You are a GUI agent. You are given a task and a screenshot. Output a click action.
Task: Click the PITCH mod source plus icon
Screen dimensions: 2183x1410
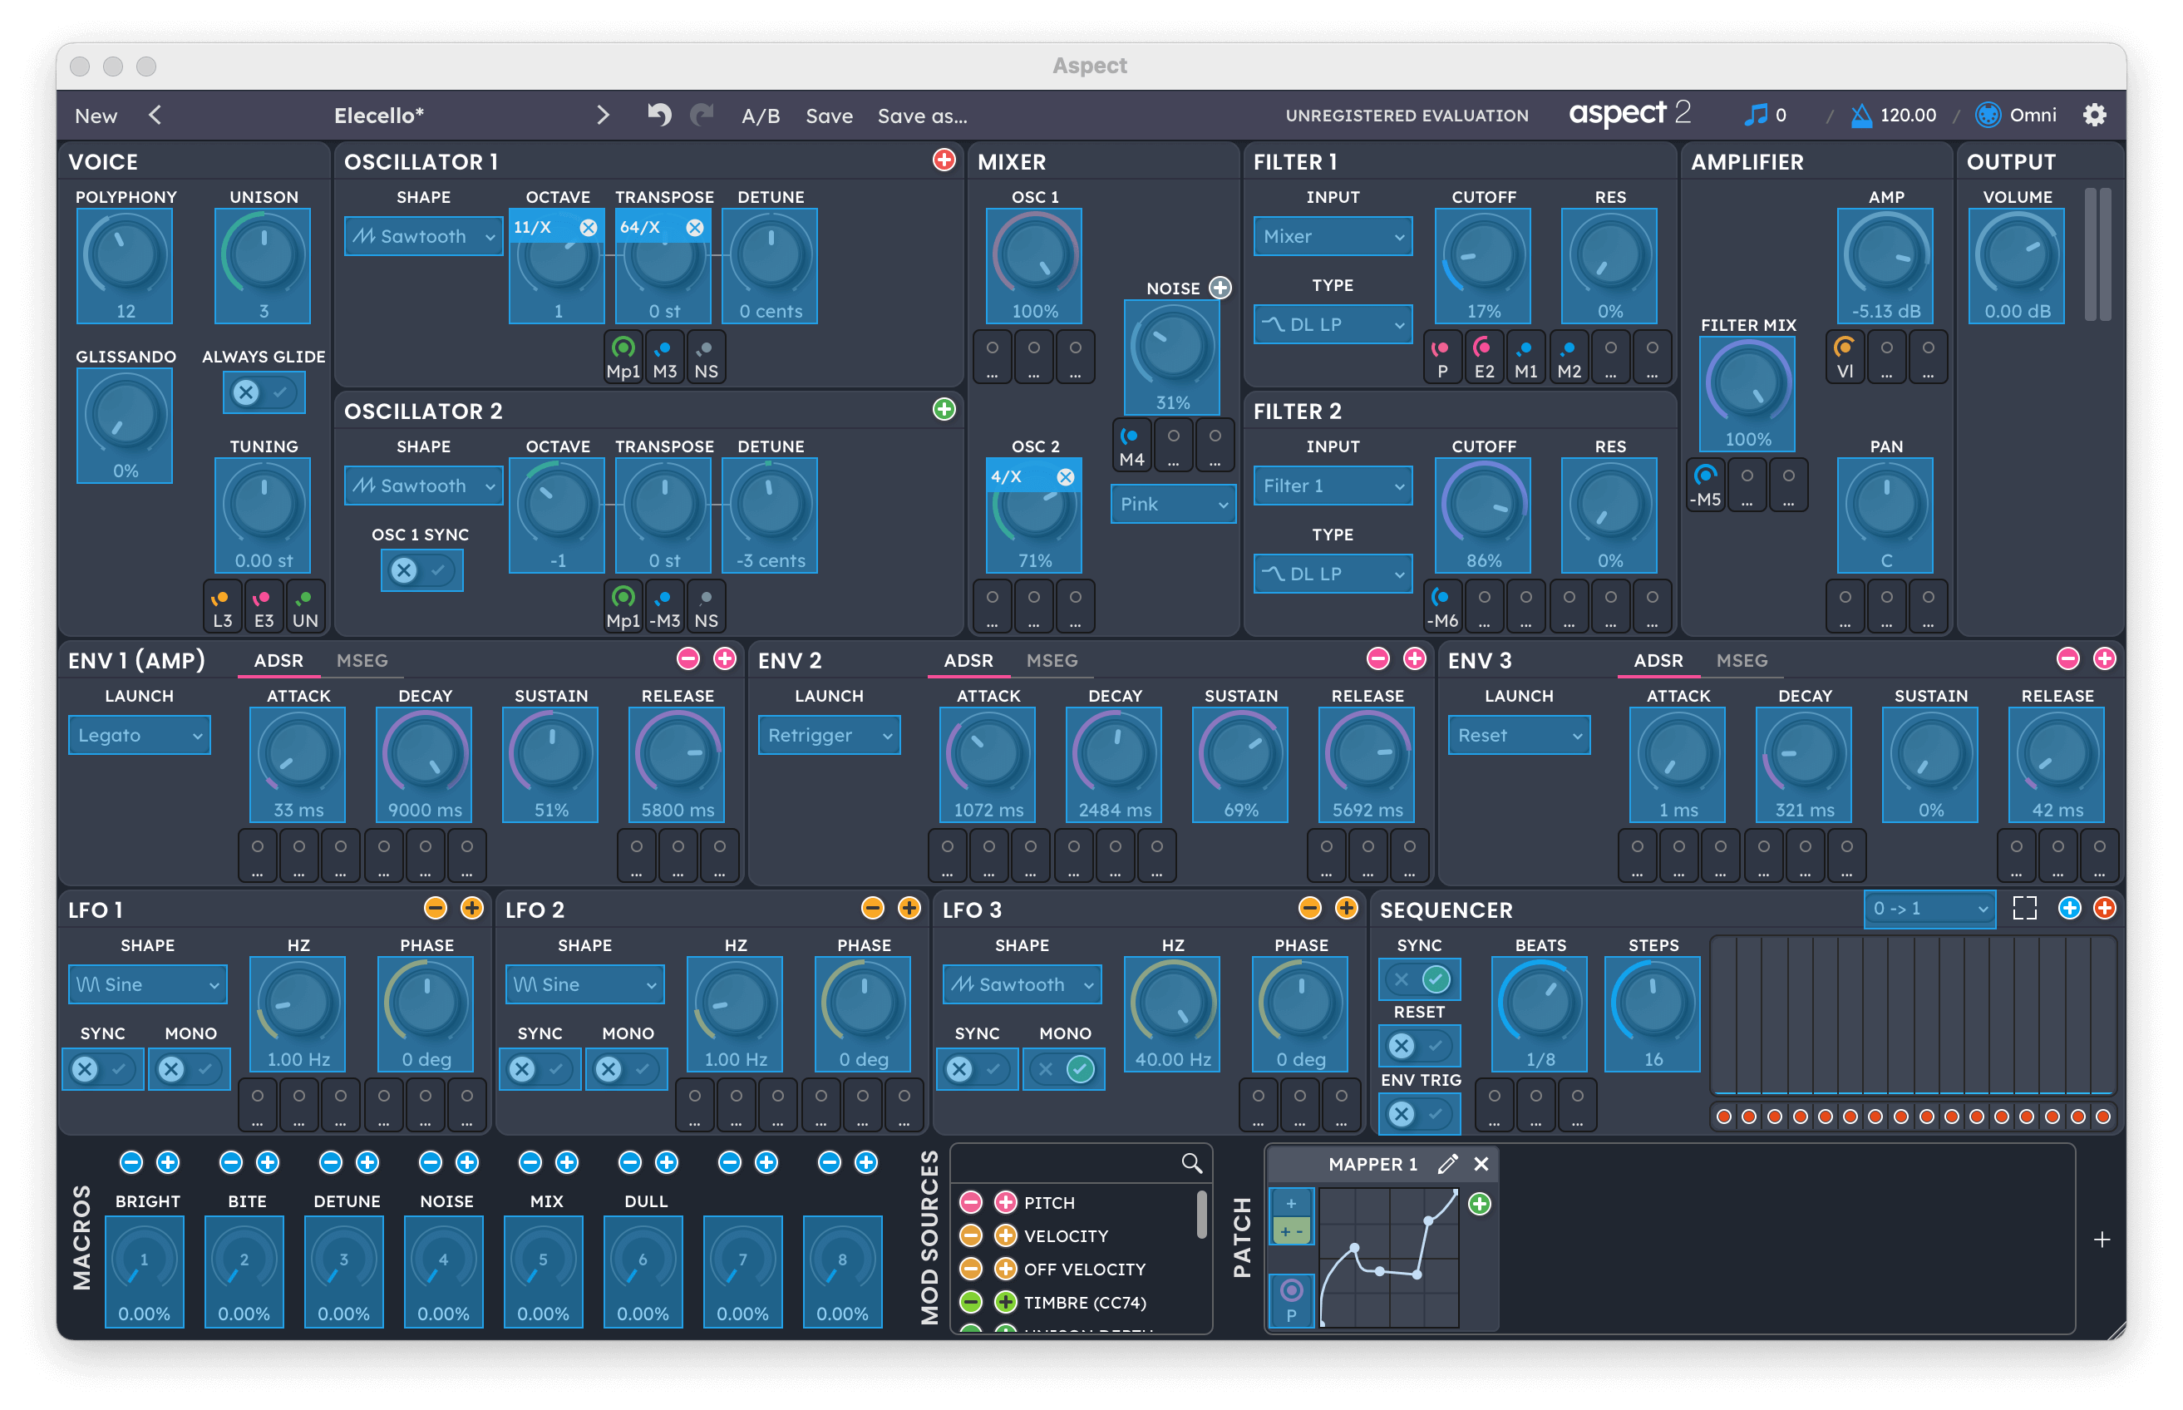[x=1005, y=1202]
